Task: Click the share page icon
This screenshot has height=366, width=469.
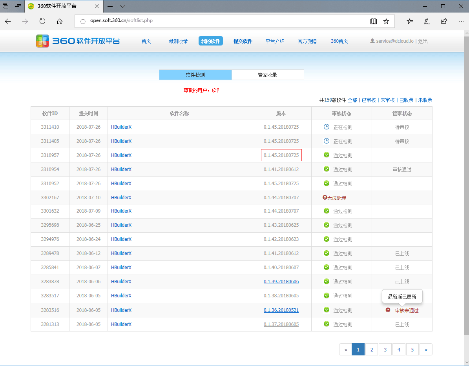Action: pyautogui.click(x=444, y=21)
